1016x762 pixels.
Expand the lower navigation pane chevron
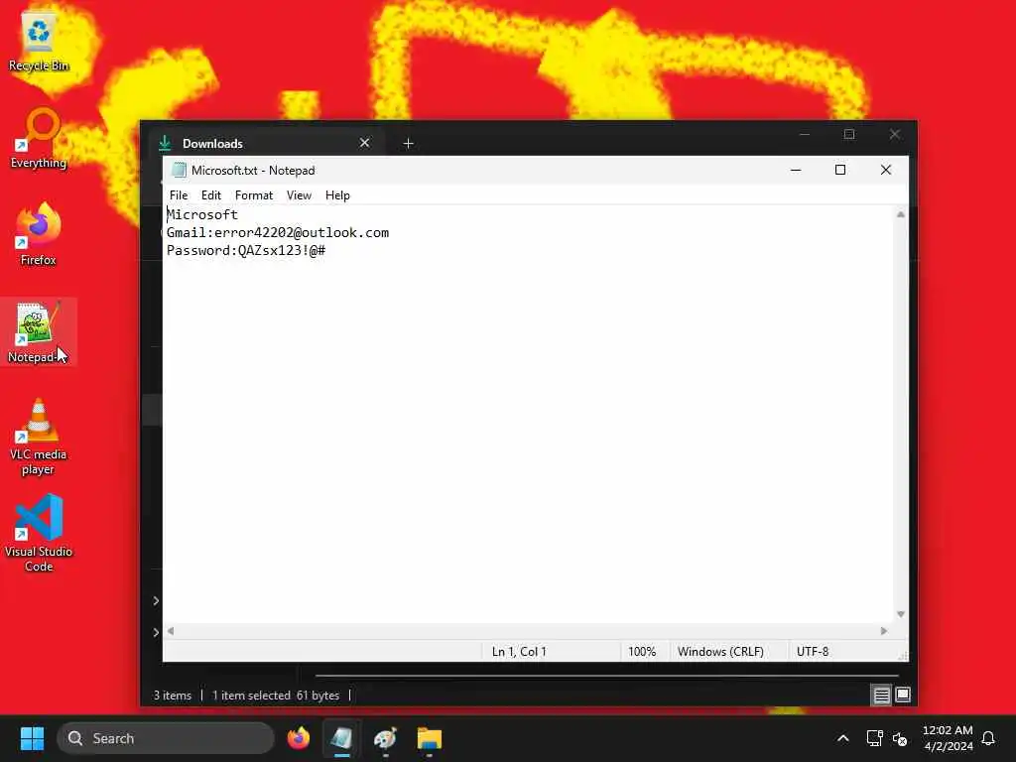156,632
